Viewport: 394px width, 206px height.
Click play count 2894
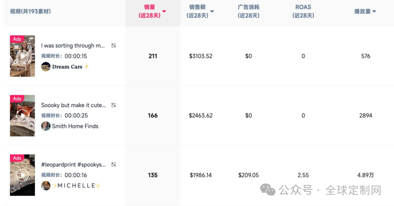pos(366,116)
